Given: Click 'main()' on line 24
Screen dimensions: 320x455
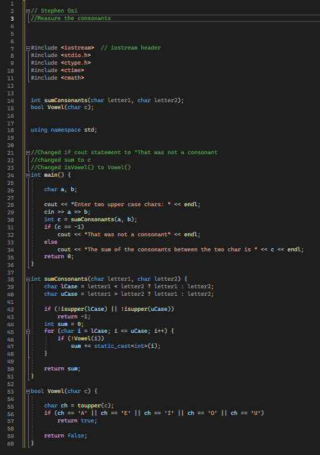Looking at the screenshot, I should 54,175.
